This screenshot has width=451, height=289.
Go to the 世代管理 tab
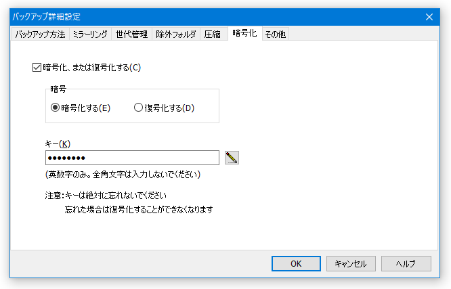[131, 35]
